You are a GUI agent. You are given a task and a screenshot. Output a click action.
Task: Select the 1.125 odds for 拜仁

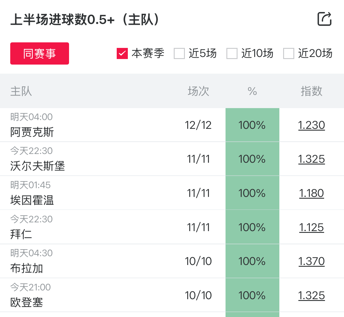[x=312, y=227]
